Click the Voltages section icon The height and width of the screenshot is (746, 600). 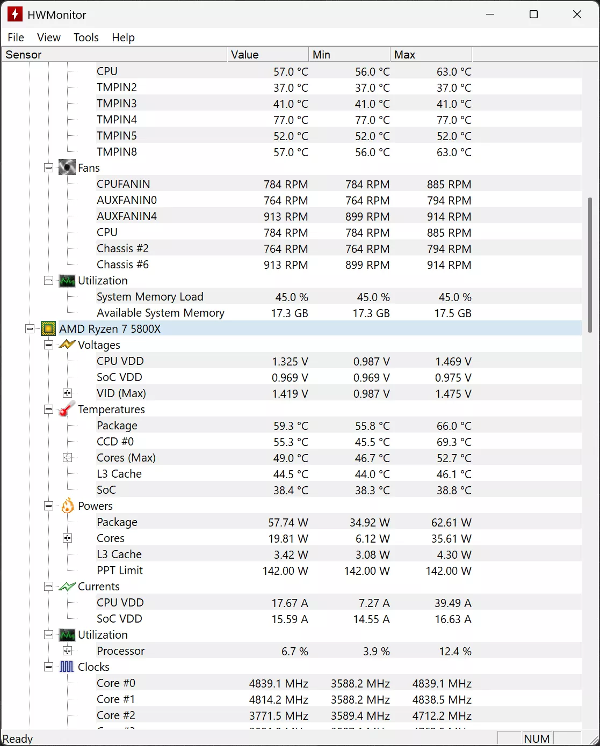coord(67,345)
